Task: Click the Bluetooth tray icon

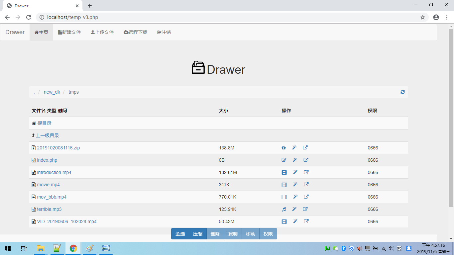Action: click(x=344, y=248)
